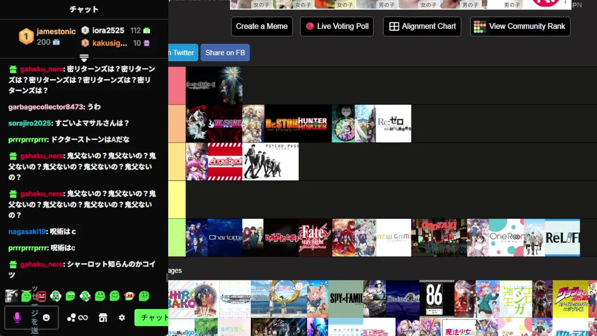Select the statue face emote

[12, 296]
